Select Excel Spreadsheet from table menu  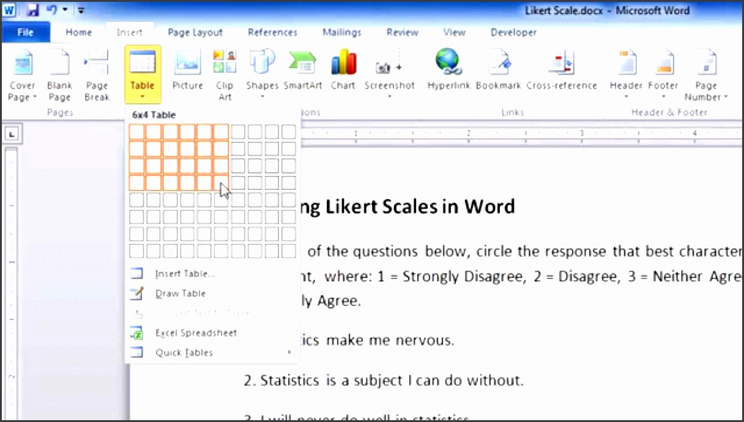tap(195, 333)
